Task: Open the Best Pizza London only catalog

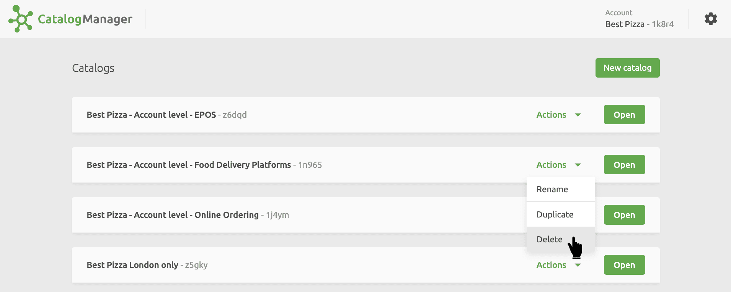Action: coord(624,265)
